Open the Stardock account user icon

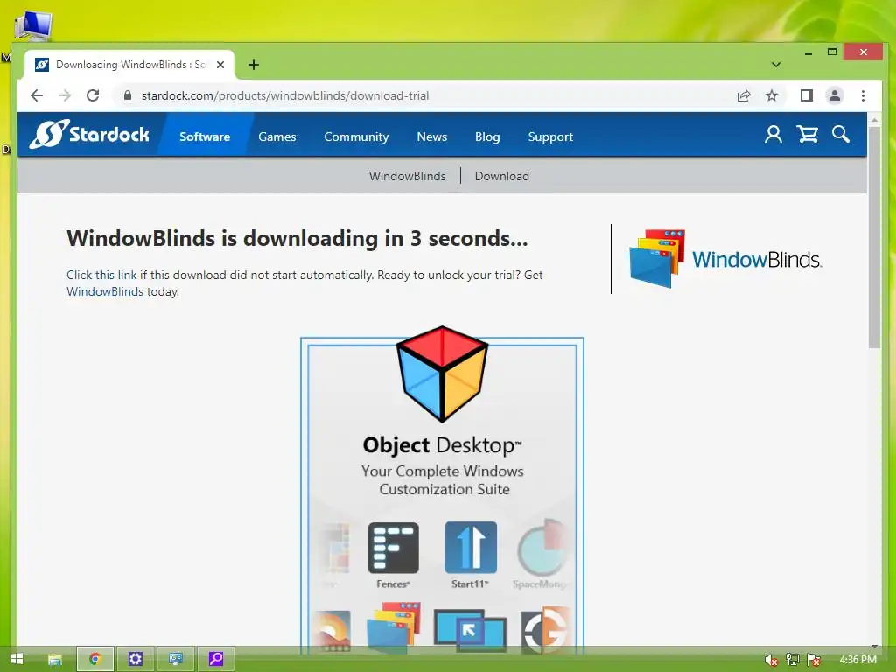pos(773,134)
